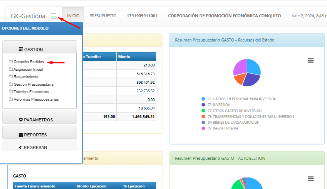Screen dimensions: 327x189
Task: Click the % Ejecucion column header
Action: point(139,186)
